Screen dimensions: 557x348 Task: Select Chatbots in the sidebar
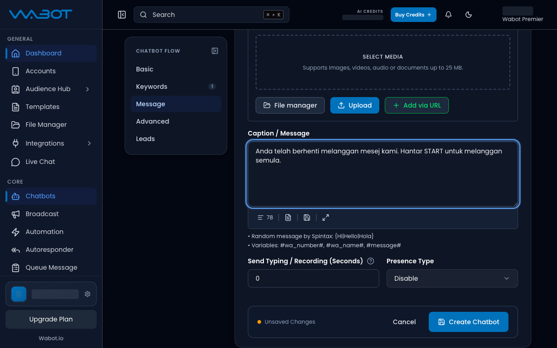(51, 196)
